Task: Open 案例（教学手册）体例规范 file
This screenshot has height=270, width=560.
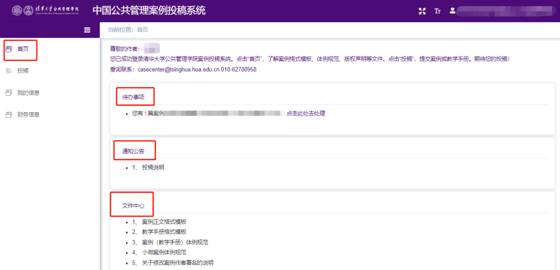Action: pos(175,242)
